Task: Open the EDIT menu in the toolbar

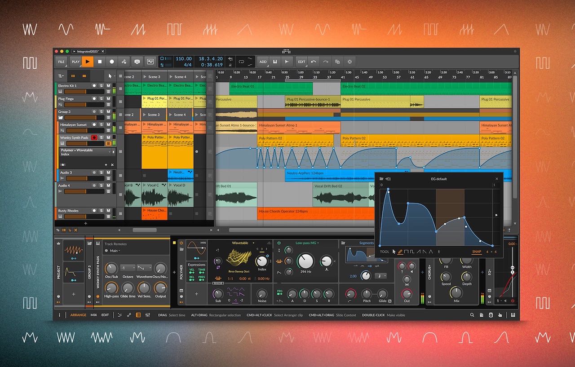Action: (x=301, y=62)
